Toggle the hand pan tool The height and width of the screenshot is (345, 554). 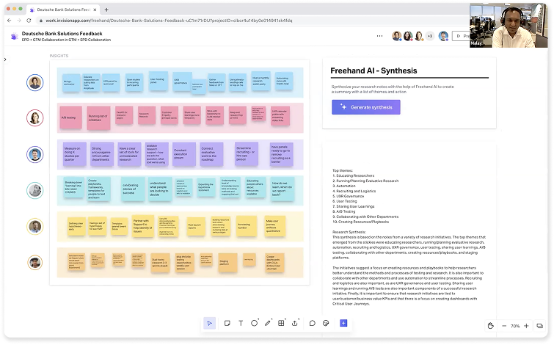[490, 326]
